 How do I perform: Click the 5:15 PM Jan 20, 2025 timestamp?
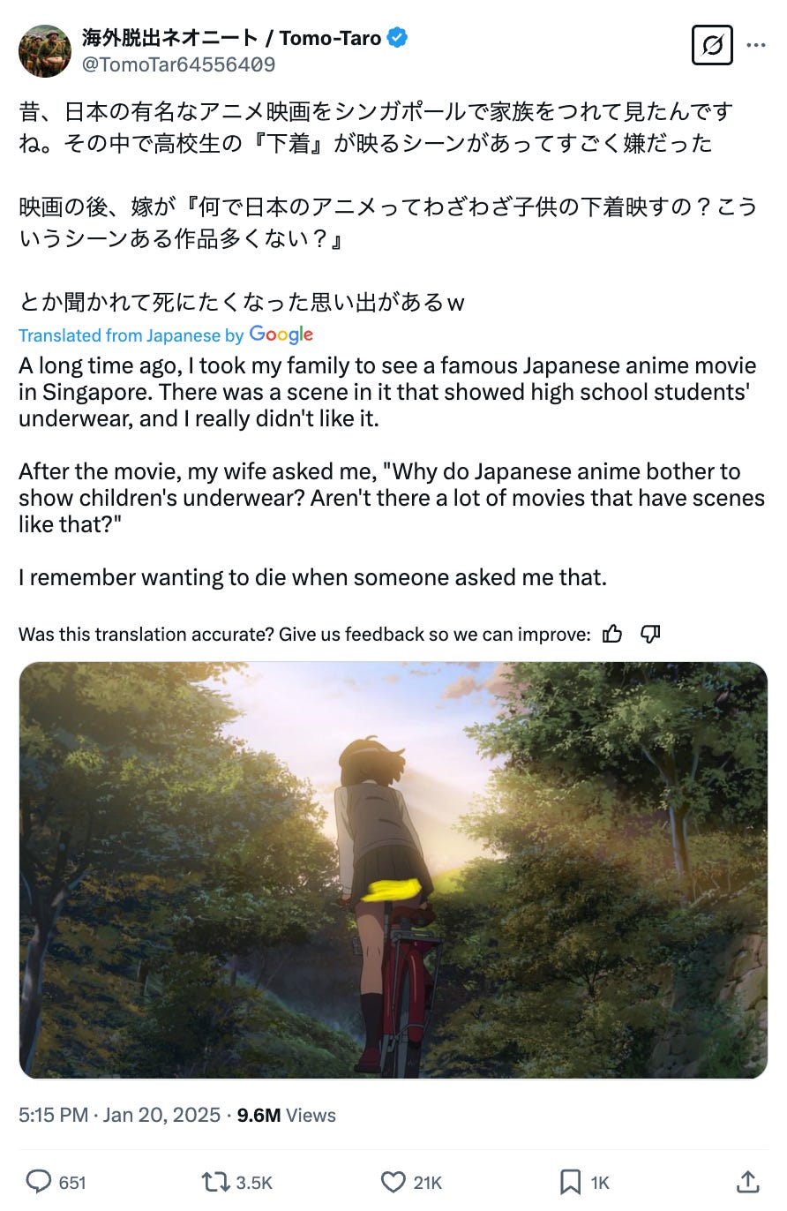coord(120,1115)
